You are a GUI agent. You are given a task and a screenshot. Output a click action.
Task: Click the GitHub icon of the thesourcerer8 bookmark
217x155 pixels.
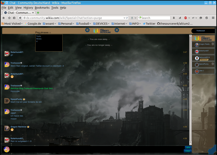tap(158, 24)
